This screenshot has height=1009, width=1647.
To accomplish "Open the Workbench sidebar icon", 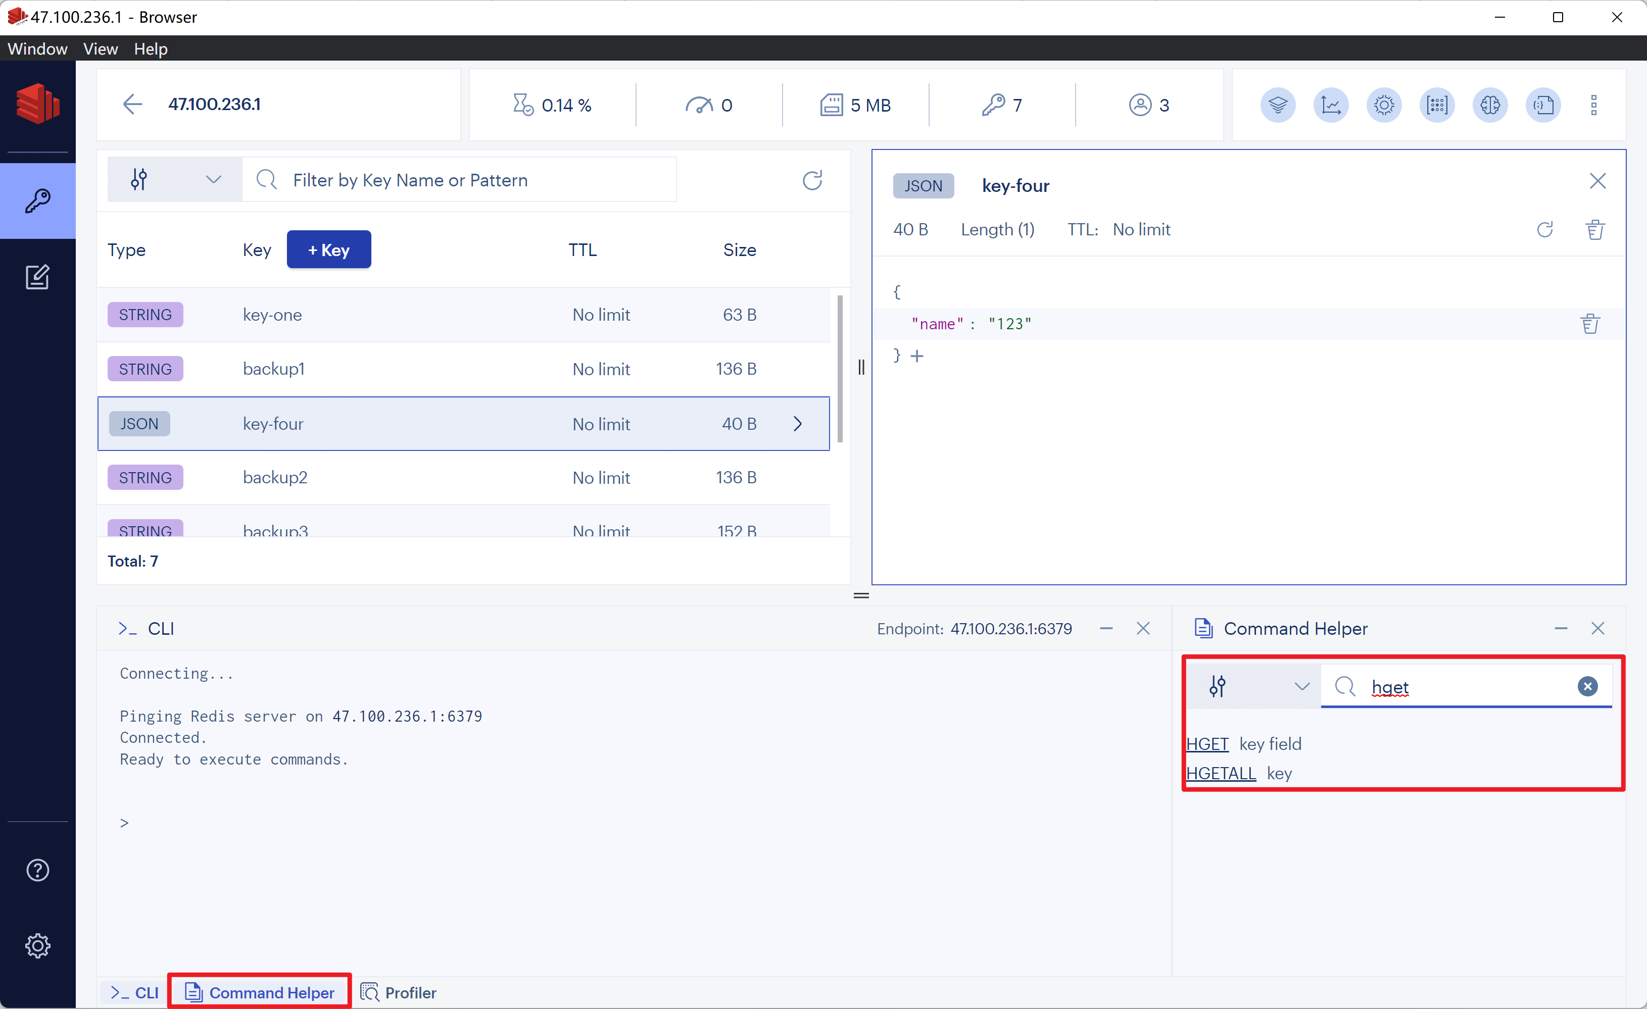I will [x=37, y=277].
